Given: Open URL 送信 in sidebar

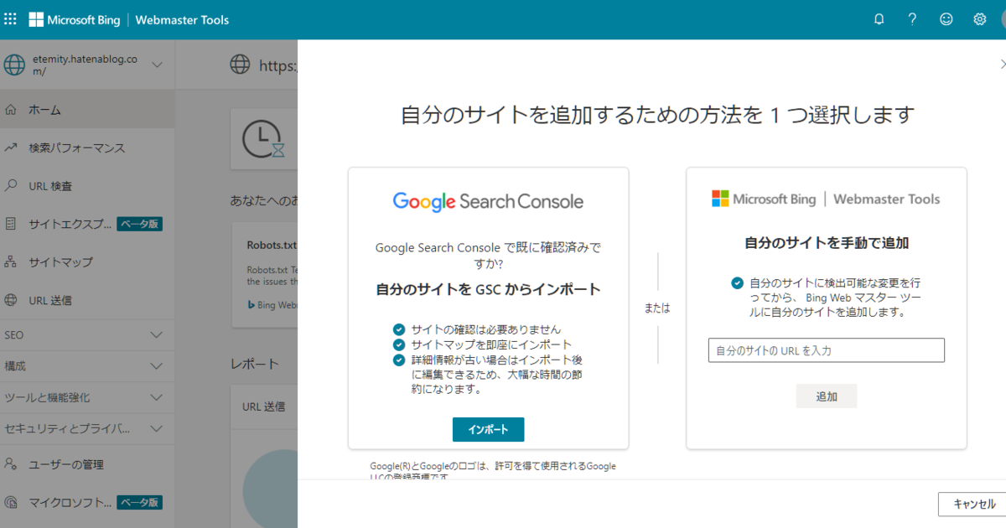Looking at the screenshot, I should (87, 300).
